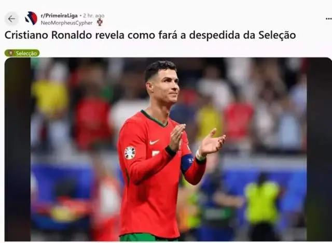Click the green collar of the red jersey

point(154,119)
